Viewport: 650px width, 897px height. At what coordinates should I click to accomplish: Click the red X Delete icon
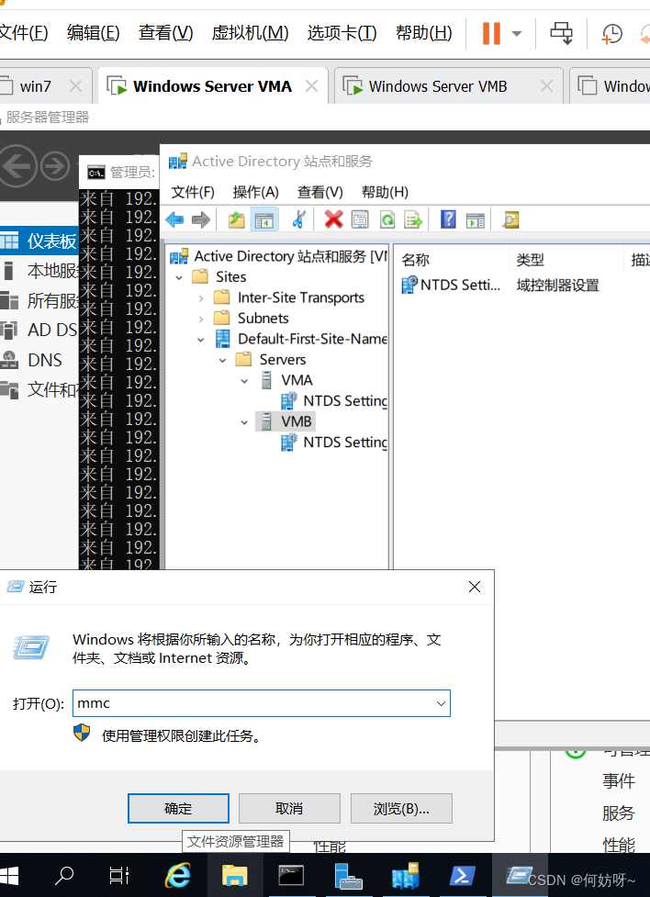(333, 219)
